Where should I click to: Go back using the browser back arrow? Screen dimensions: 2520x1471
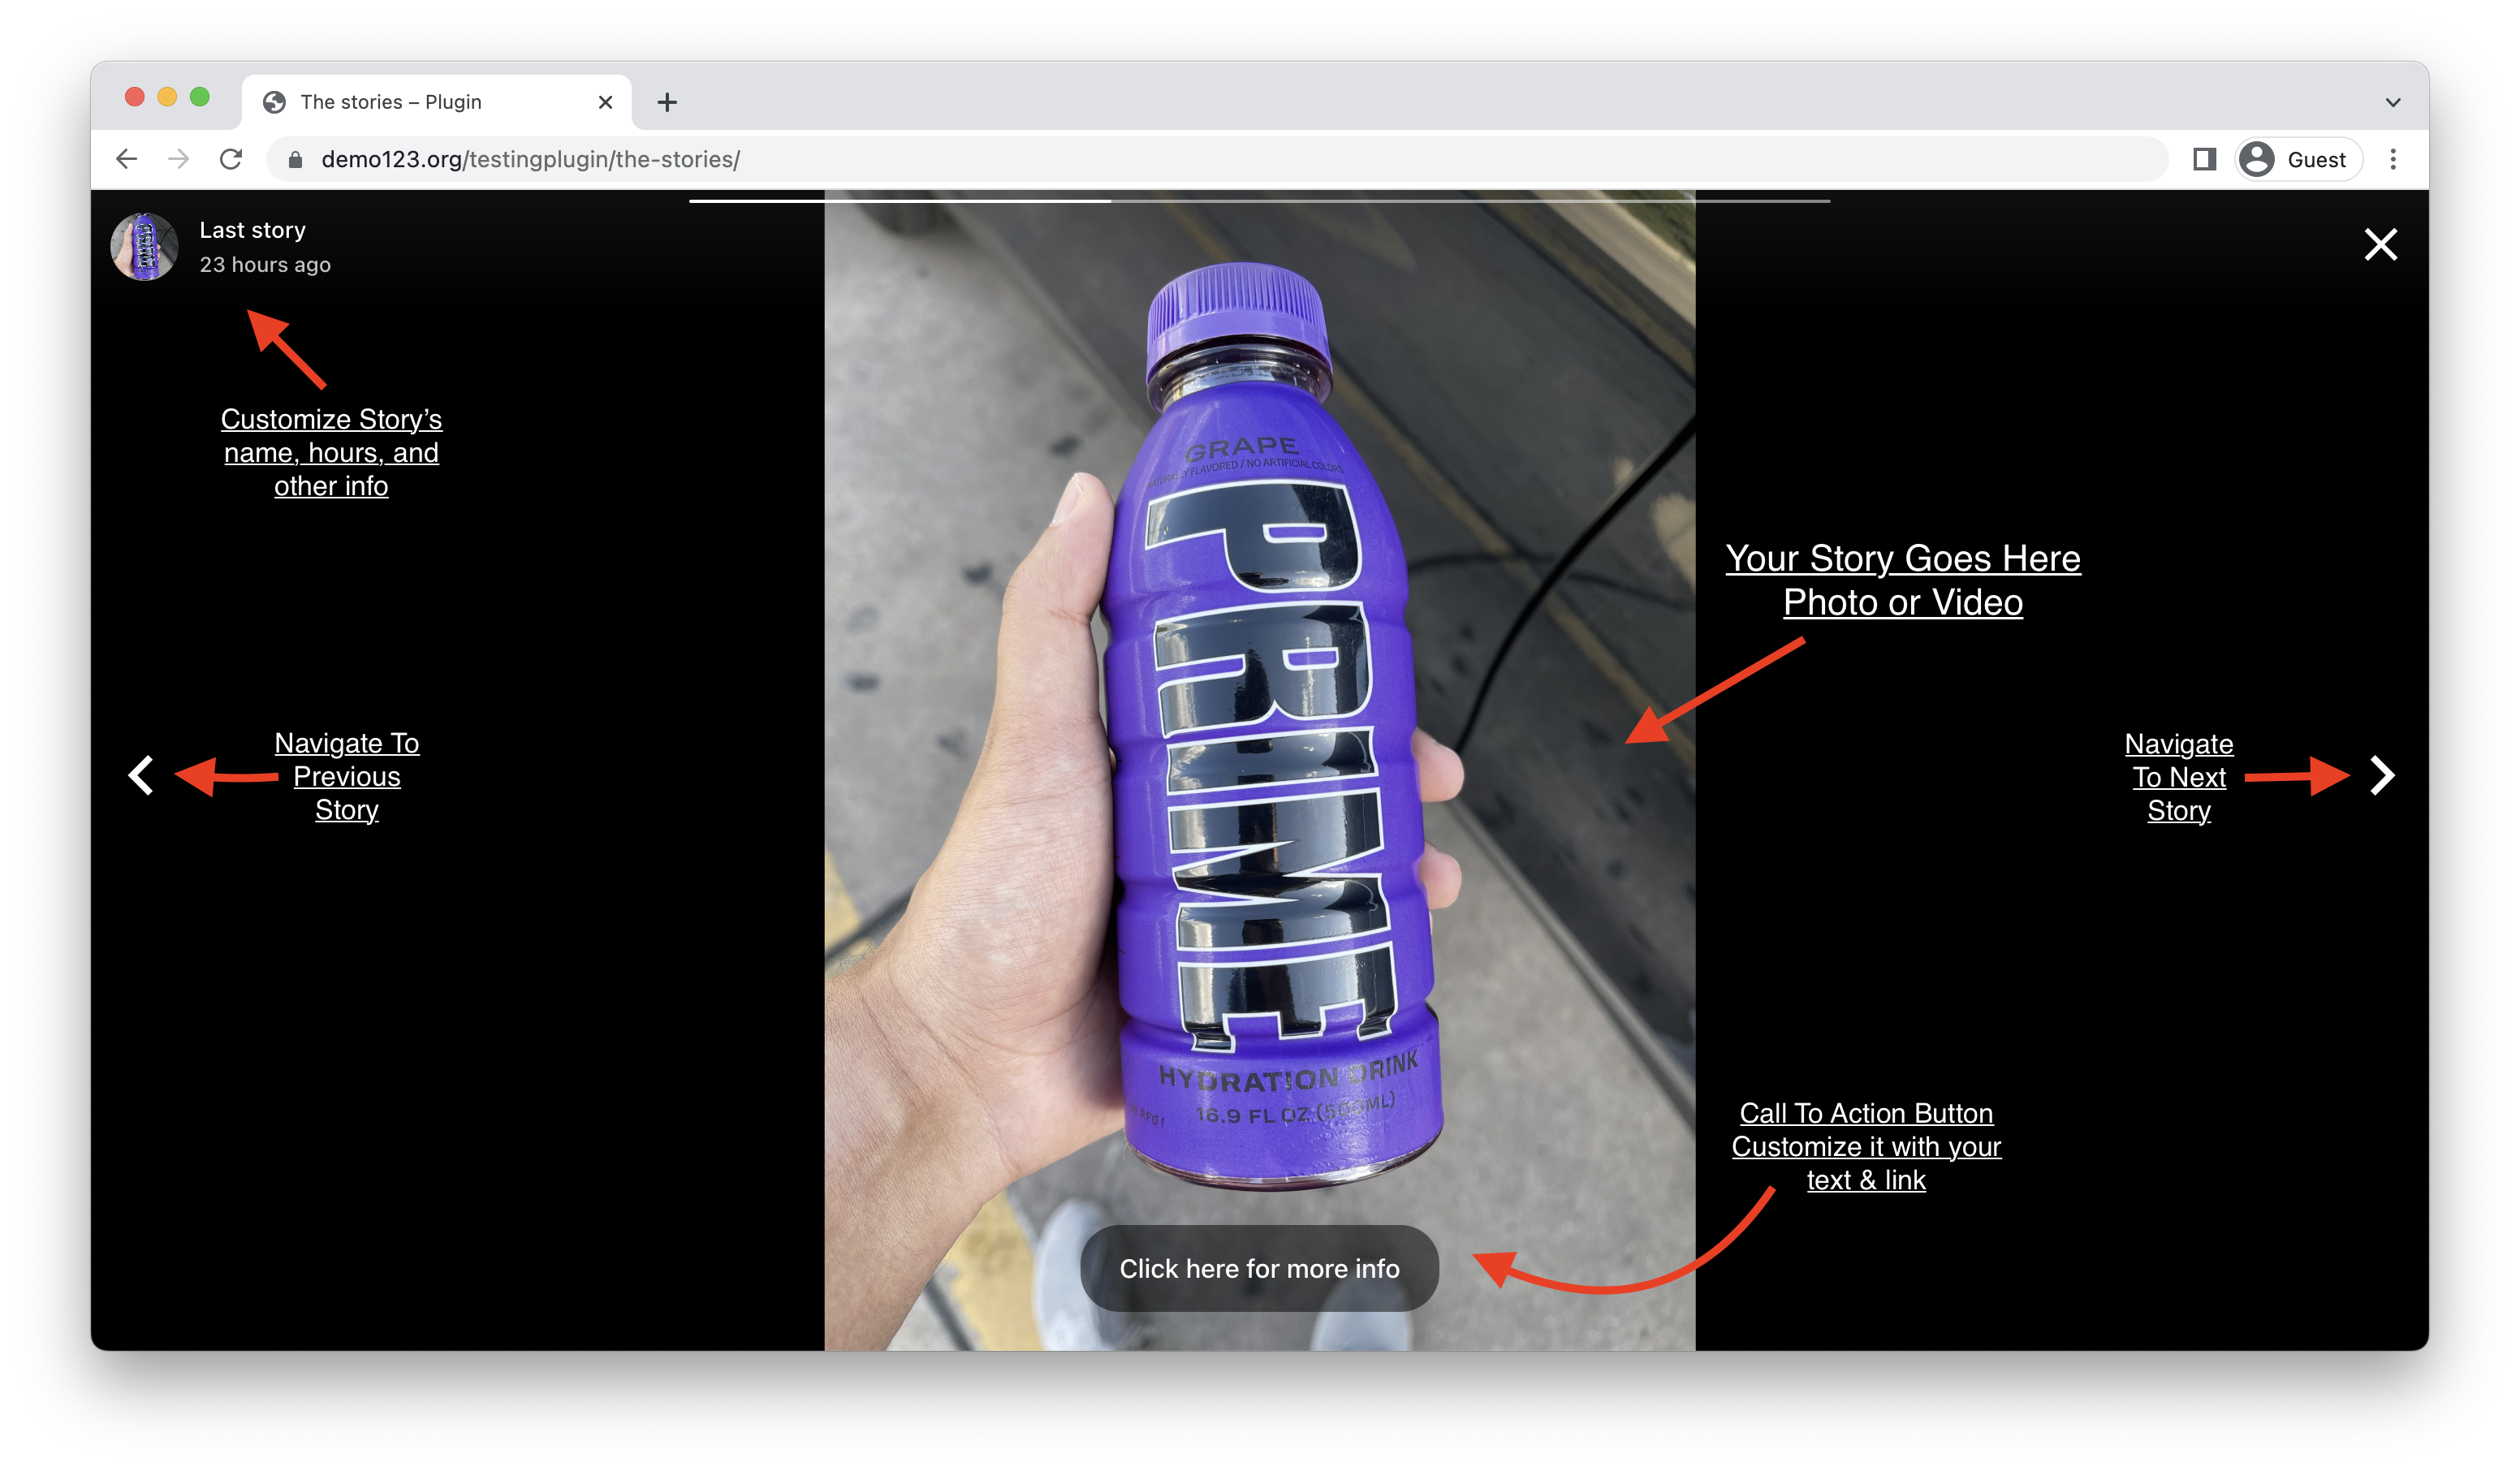pos(126,159)
